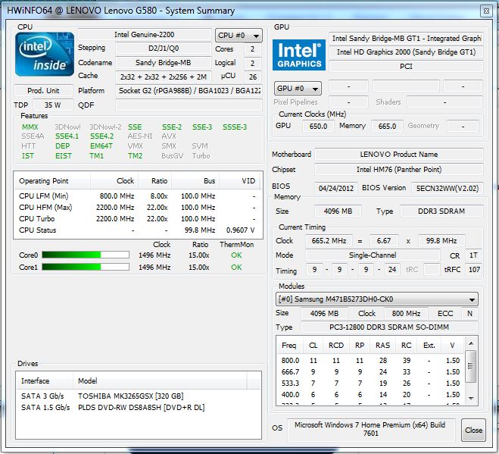Image resolution: width=499 pixels, height=454 pixels.
Task: Click the µCU value 26 field
Action: [x=253, y=77]
